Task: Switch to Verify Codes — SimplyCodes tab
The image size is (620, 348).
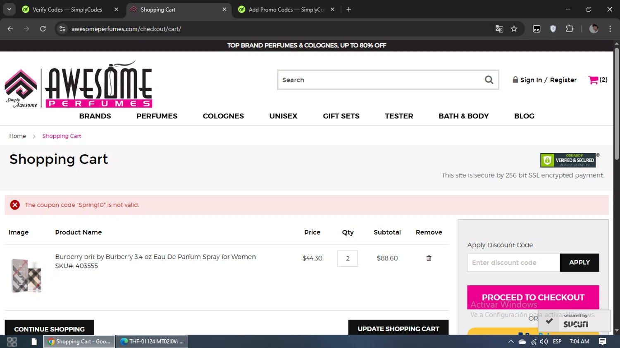Action: tap(67, 9)
